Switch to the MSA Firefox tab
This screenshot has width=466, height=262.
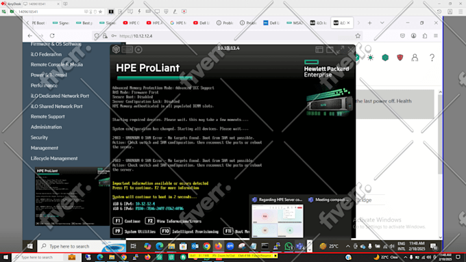(x=295, y=23)
